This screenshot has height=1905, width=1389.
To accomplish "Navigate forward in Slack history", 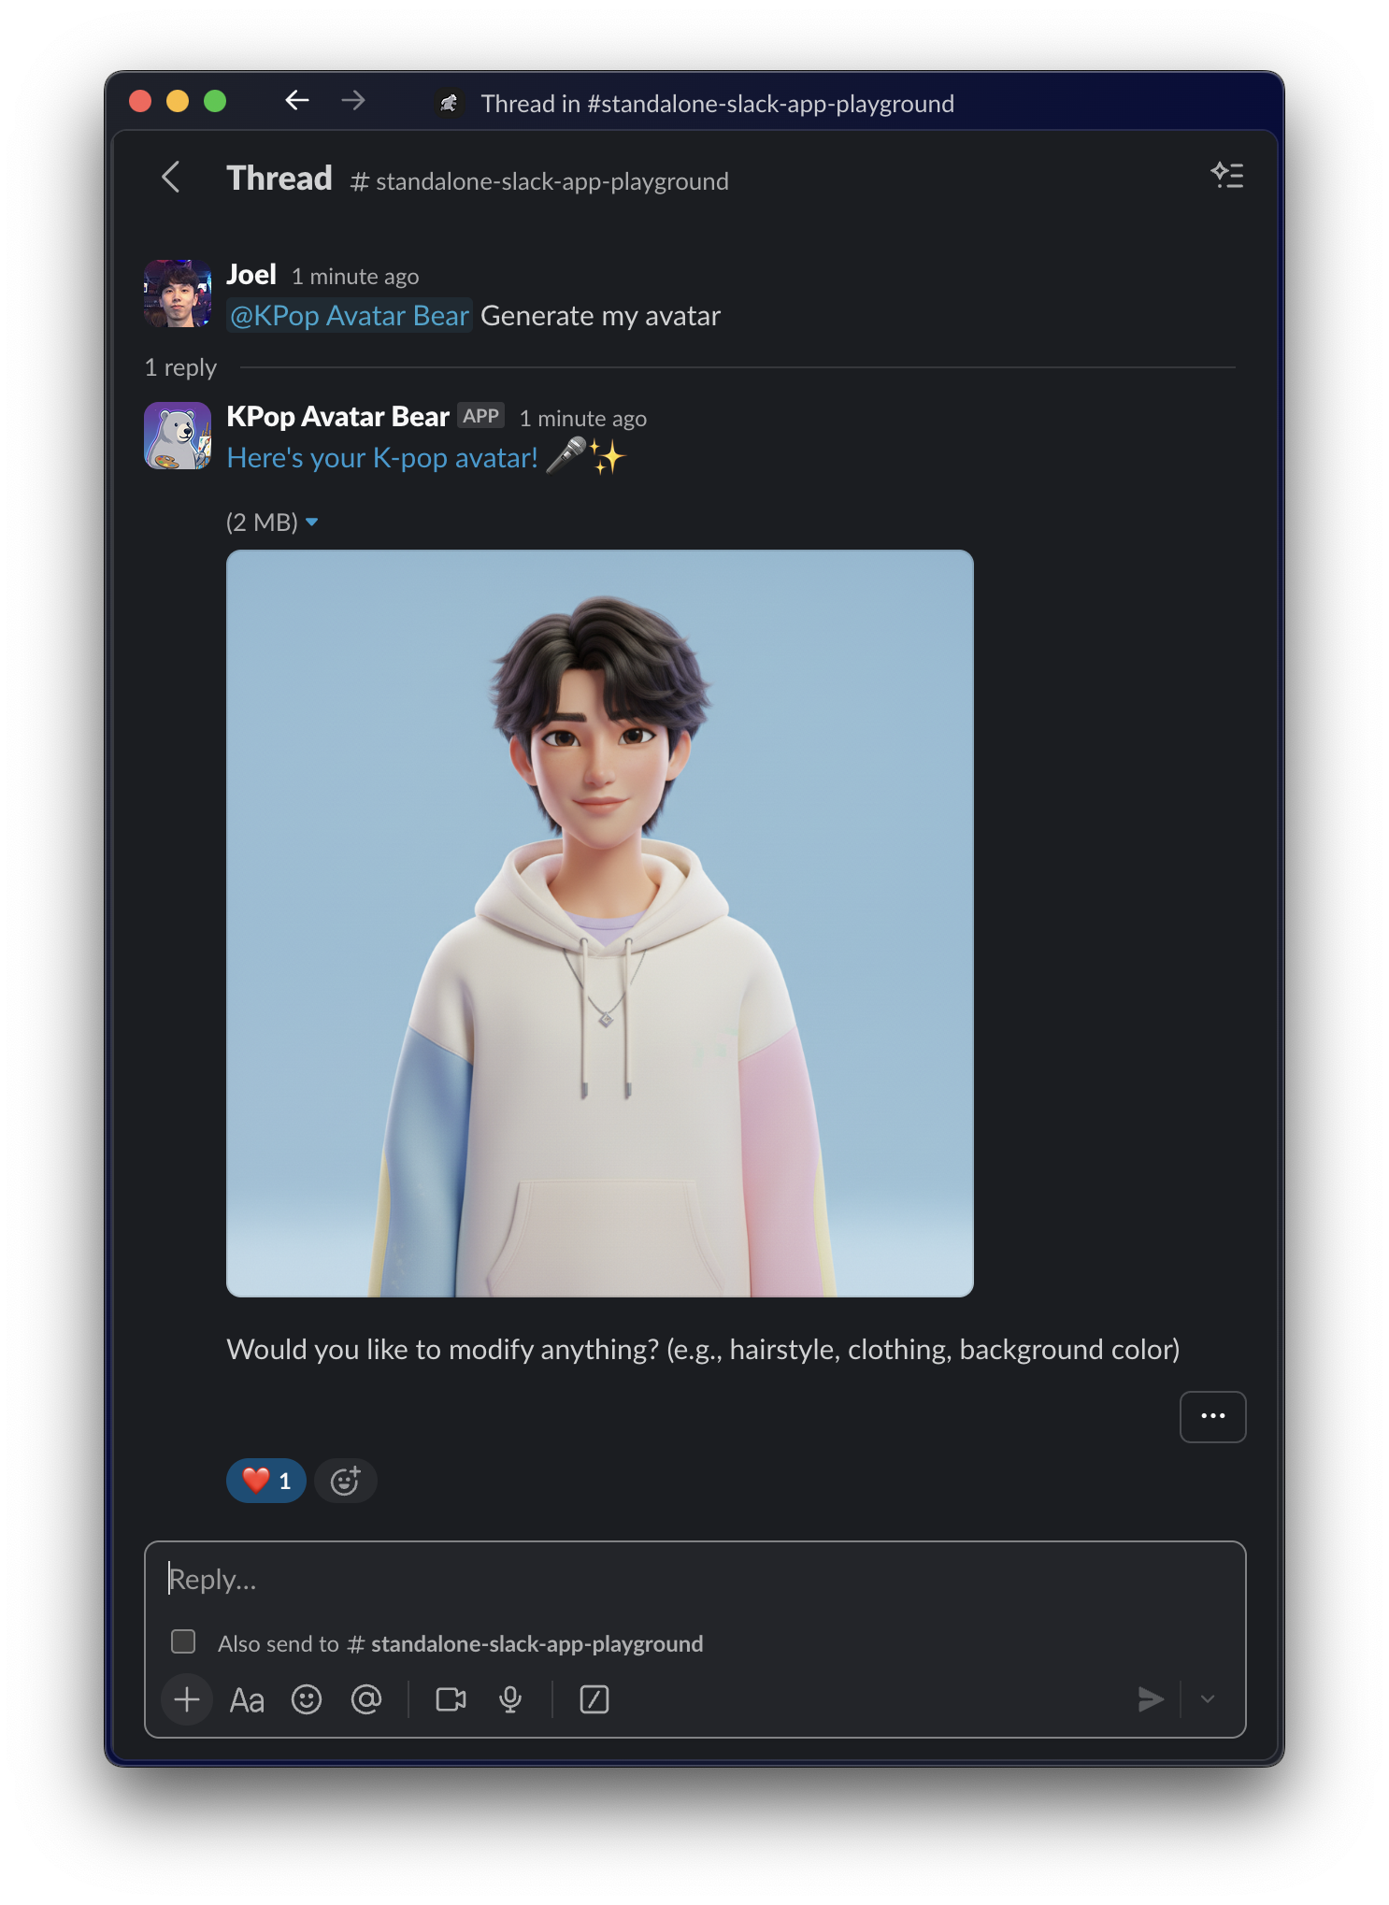I will point(353,100).
